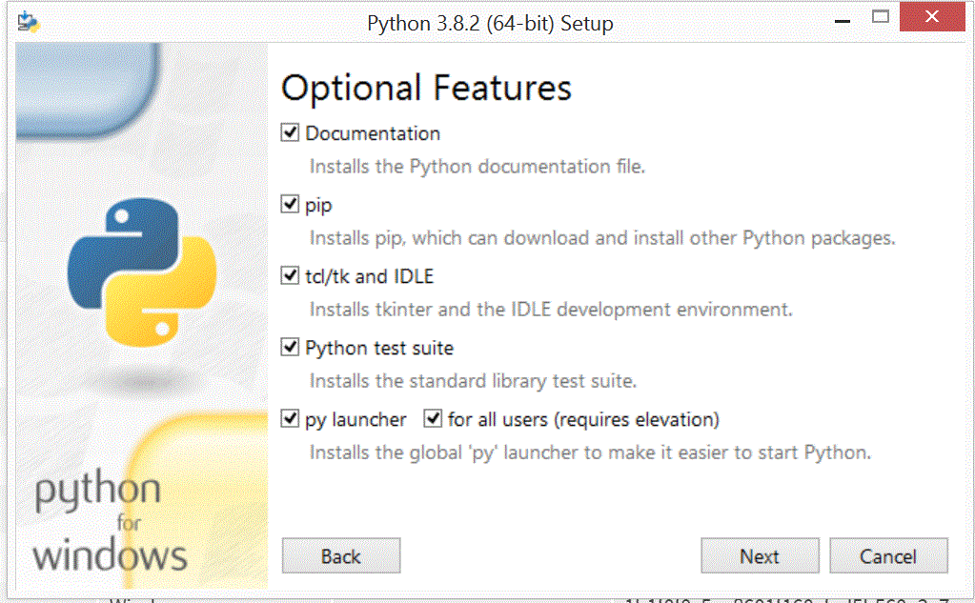Image resolution: width=975 pixels, height=603 pixels.
Task: Click the Optional Features heading
Action: tap(427, 88)
